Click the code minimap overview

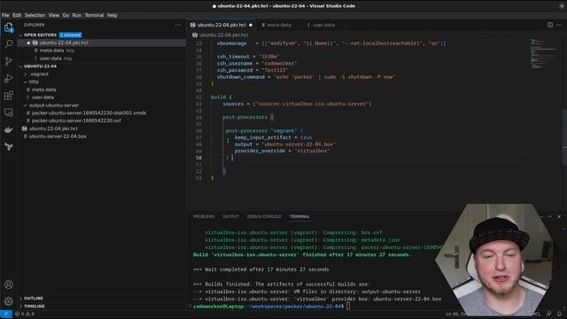pos(542,53)
